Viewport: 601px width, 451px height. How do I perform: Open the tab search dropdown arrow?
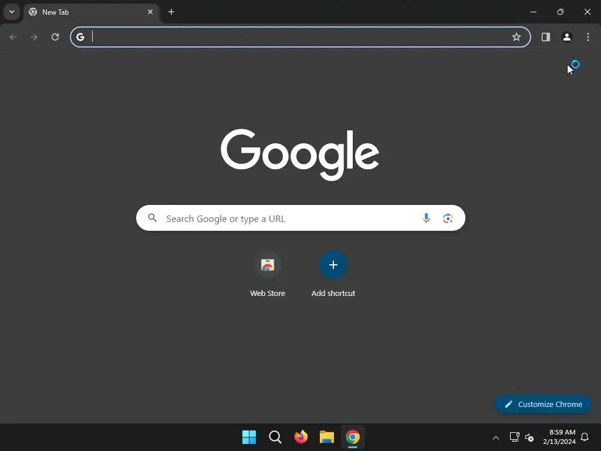[12, 12]
